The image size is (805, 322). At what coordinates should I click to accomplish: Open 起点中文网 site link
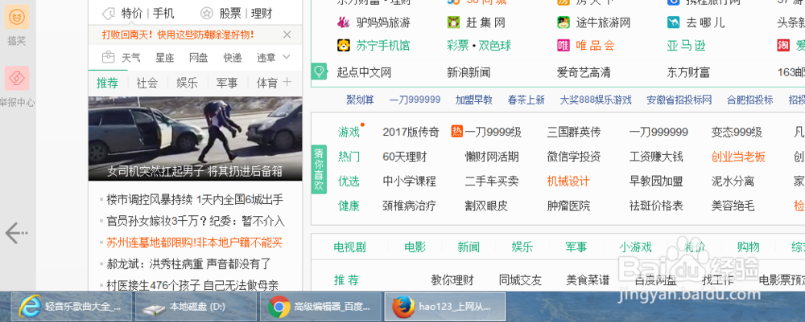tap(364, 72)
